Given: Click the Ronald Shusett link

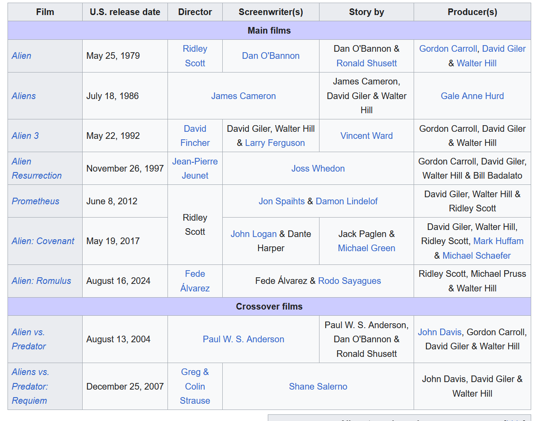Looking at the screenshot, I should (366, 63).
